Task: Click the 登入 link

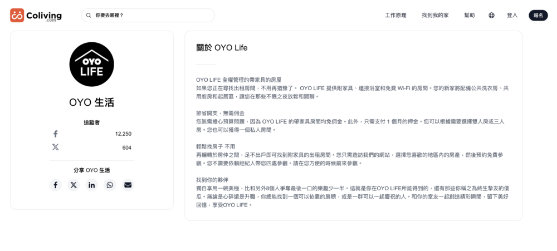Action: [x=512, y=16]
